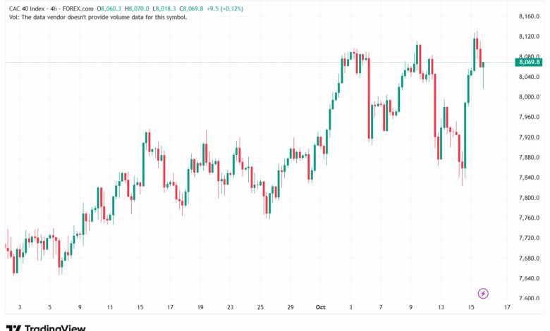Click the high value H8,070.0
The image size is (550, 331).
tap(137, 8)
